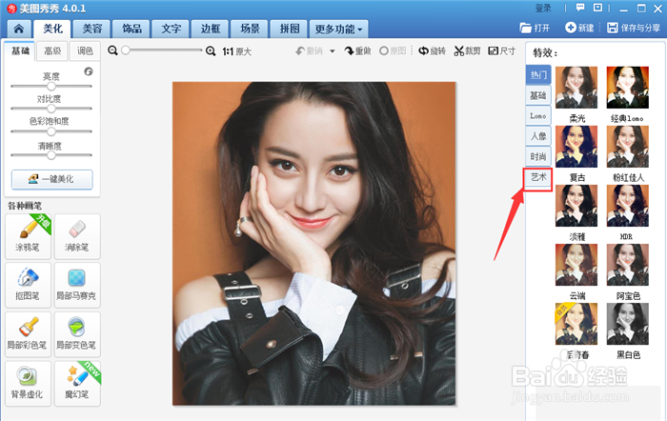Viewport: 667px width, 421px height.
Task: Apply the 阿宝色 effect thumbnail
Action: point(627,265)
